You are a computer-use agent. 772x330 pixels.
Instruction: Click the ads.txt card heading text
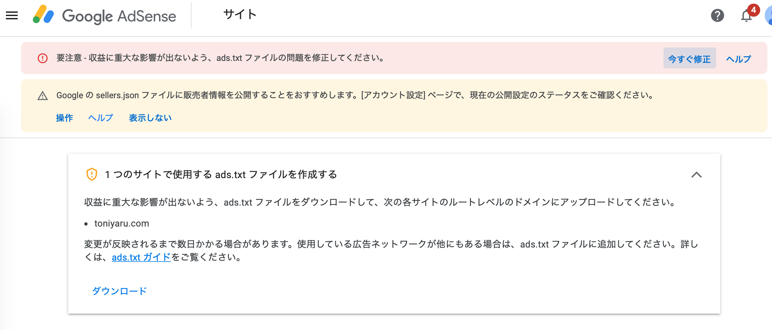click(x=221, y=174)
